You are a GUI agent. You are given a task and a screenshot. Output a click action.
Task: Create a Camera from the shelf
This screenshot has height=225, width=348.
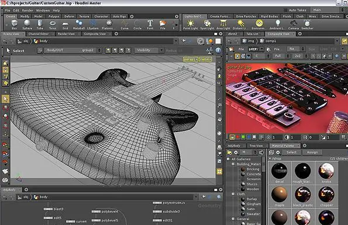pos(294,25)
